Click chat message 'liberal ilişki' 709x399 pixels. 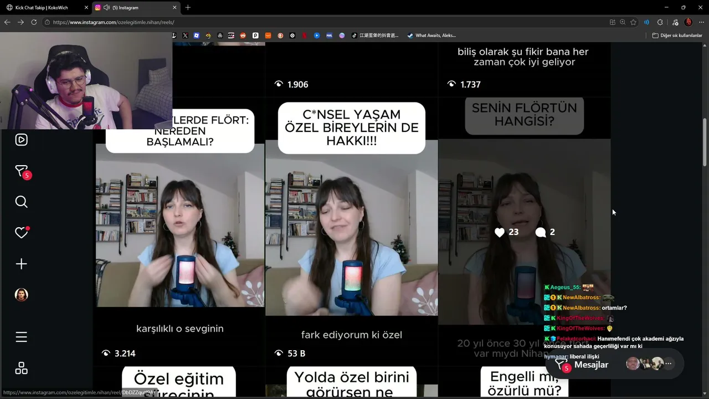click(x=584, y=357)
